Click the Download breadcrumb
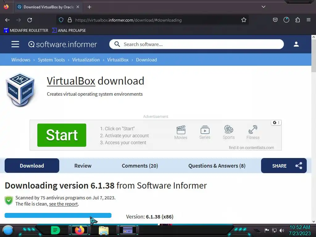 point(147,60)
